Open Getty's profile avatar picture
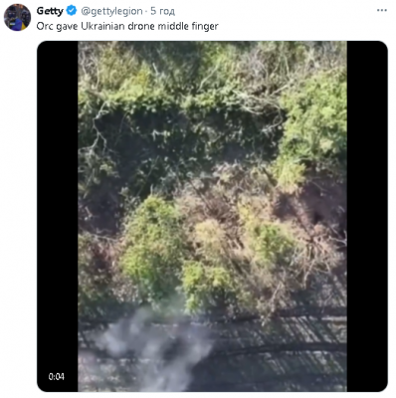Image resolution: width=396 pixels, height=398 pixels. [x=17, y=17]
